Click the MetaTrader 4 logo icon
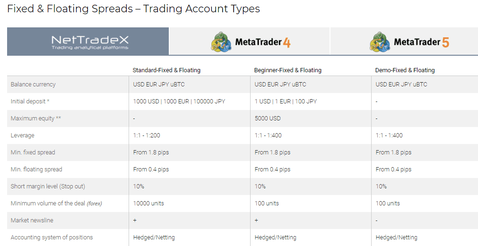This screenshot has width=478, height=246. [x=221, y=42]
